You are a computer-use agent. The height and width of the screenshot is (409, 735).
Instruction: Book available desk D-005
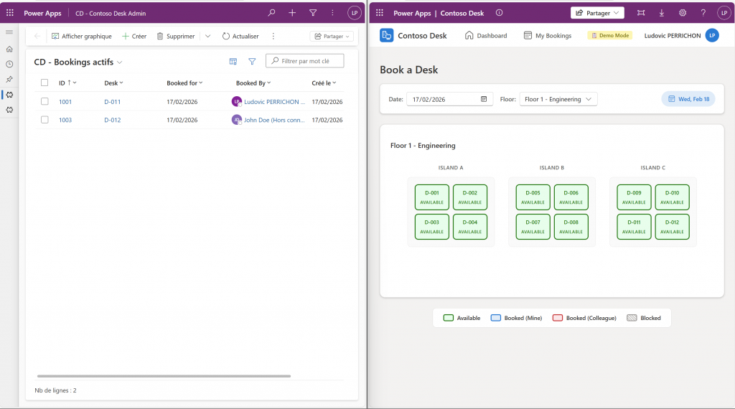tap(533, 197)
